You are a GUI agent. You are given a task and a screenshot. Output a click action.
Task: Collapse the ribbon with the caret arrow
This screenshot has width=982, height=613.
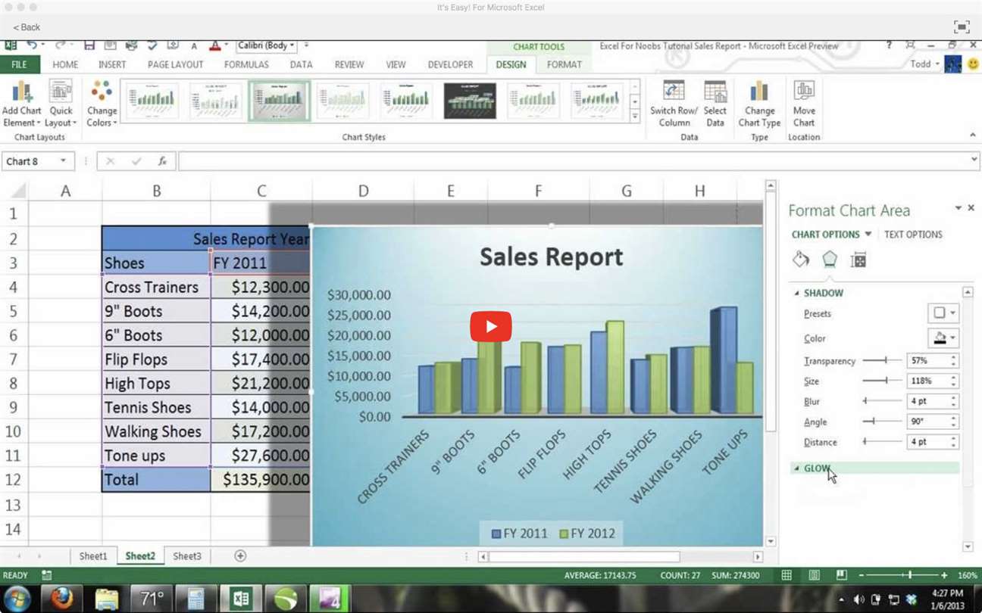coord(973,135)
